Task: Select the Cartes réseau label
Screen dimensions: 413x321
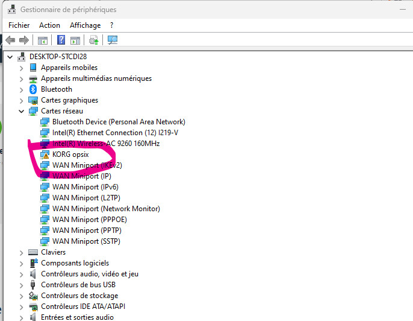Action: [62, 111]
